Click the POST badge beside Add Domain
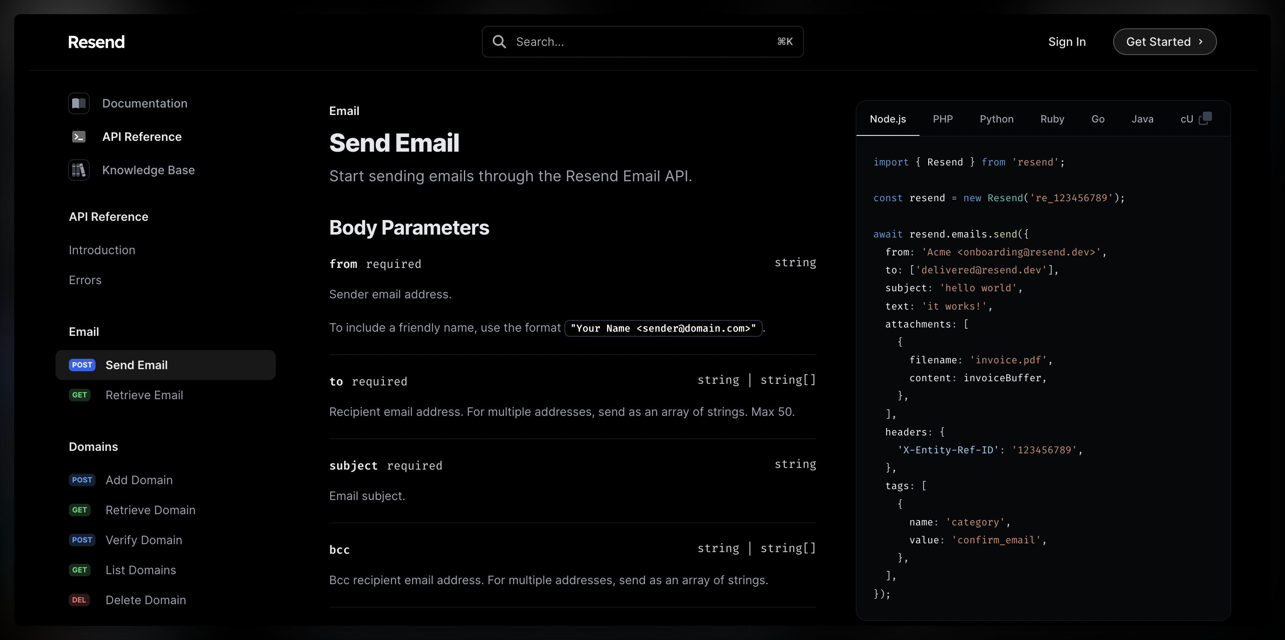The width and height of the screenshot is (1285, 640). (82, 480)
